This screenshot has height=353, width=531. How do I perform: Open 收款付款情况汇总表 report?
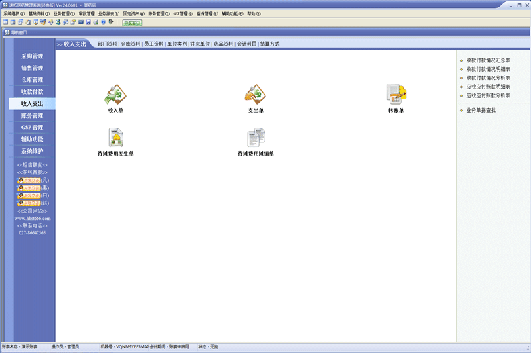pyautogui.click(x=489, y=60)
